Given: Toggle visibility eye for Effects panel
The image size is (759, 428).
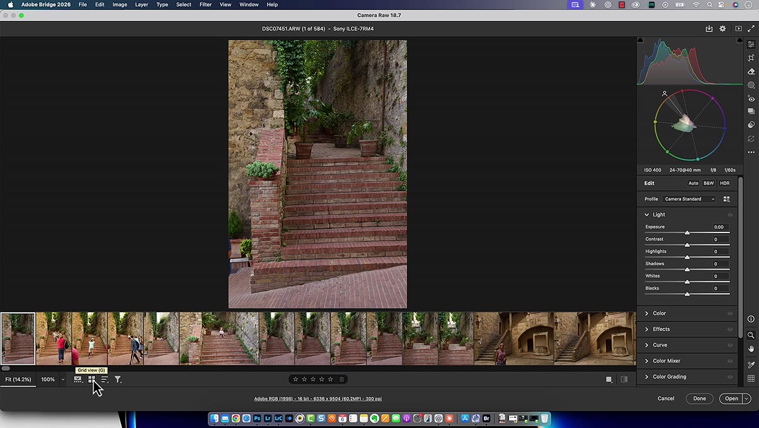Looking at the screenshot, I should tap(730, 329).
